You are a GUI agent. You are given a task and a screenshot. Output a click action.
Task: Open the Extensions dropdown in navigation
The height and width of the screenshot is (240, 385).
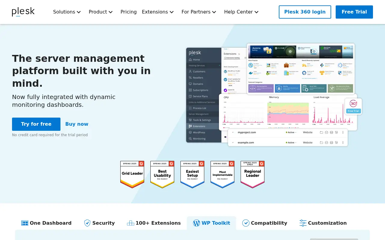158,12
